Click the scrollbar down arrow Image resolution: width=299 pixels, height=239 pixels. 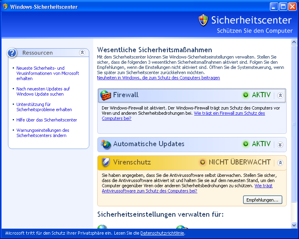pos(294,225)
